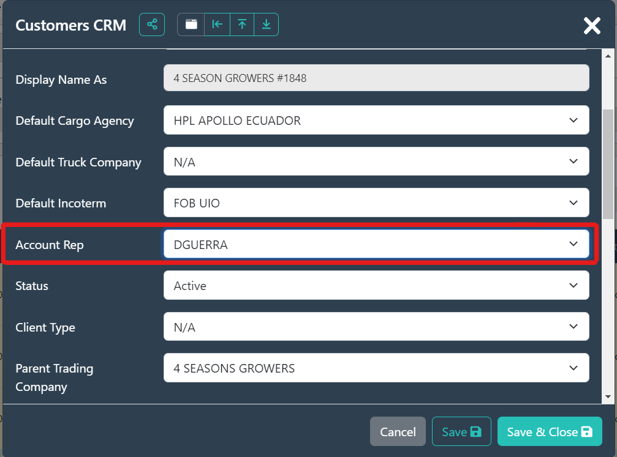This screenshot has height=457, width=617.
Task: Click the scrollbar down arrow
Action: 608,397
